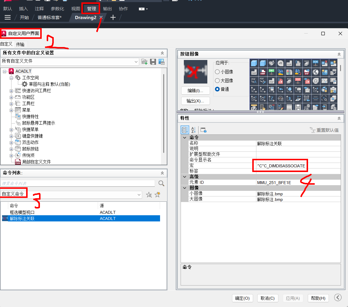The width and height of the screenshot is (348, 307).
Task: Expand the 功能区 tree node
Action: point(11,97)
